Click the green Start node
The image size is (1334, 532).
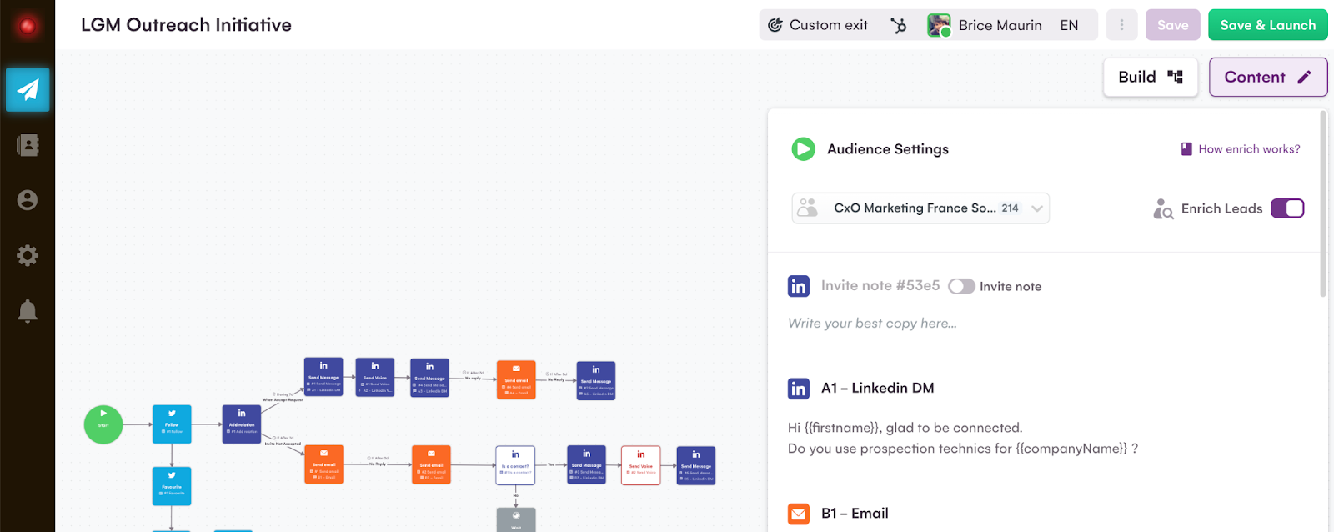coord(103,424)
